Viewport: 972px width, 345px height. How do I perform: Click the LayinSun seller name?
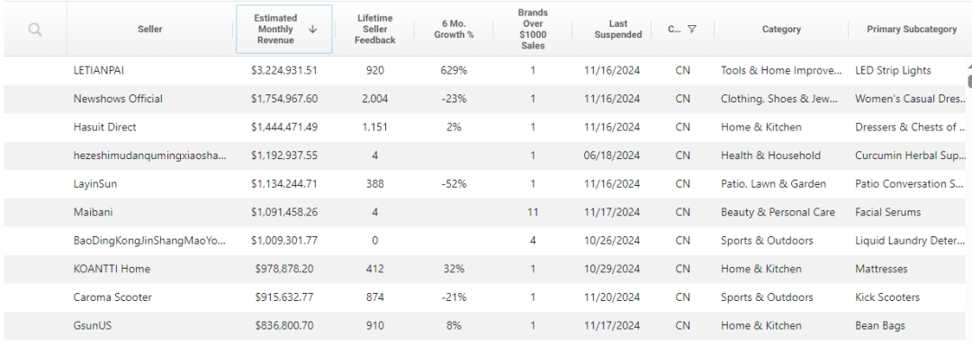[94, 183]
